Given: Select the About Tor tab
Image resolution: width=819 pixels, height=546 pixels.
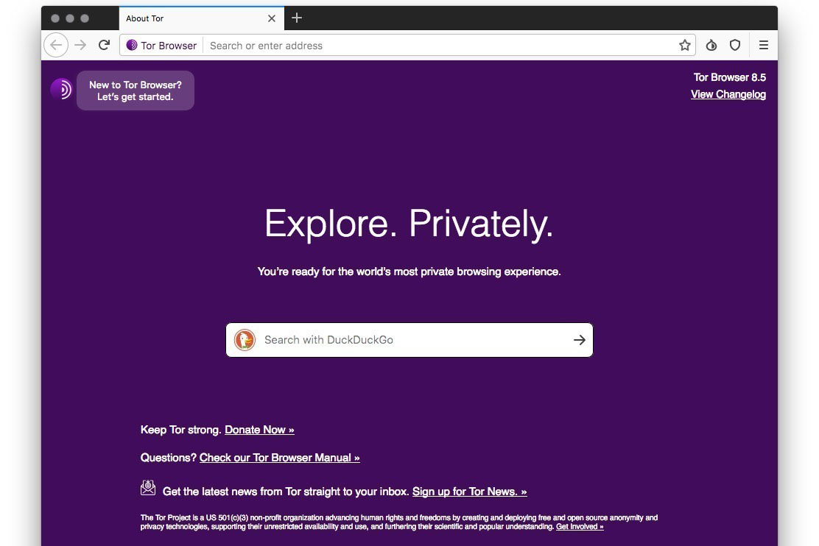Looking at the screenshot, I should point(202,18).
